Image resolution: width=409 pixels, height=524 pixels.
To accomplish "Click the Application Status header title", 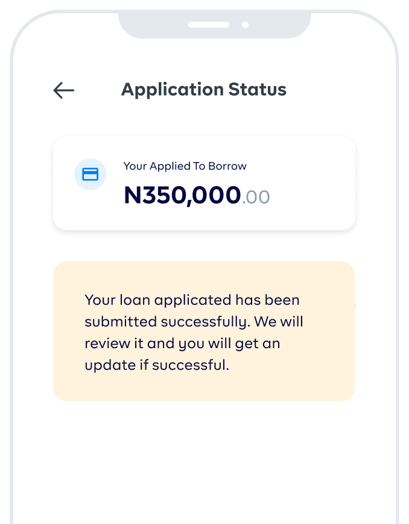I will (x=204, y=90).
